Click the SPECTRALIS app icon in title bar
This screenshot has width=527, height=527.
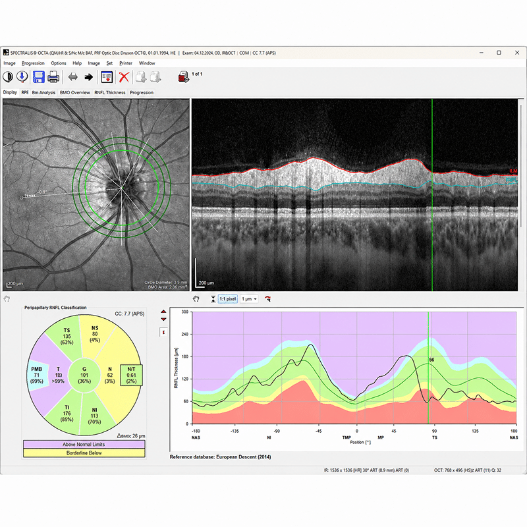click(6, 53)
